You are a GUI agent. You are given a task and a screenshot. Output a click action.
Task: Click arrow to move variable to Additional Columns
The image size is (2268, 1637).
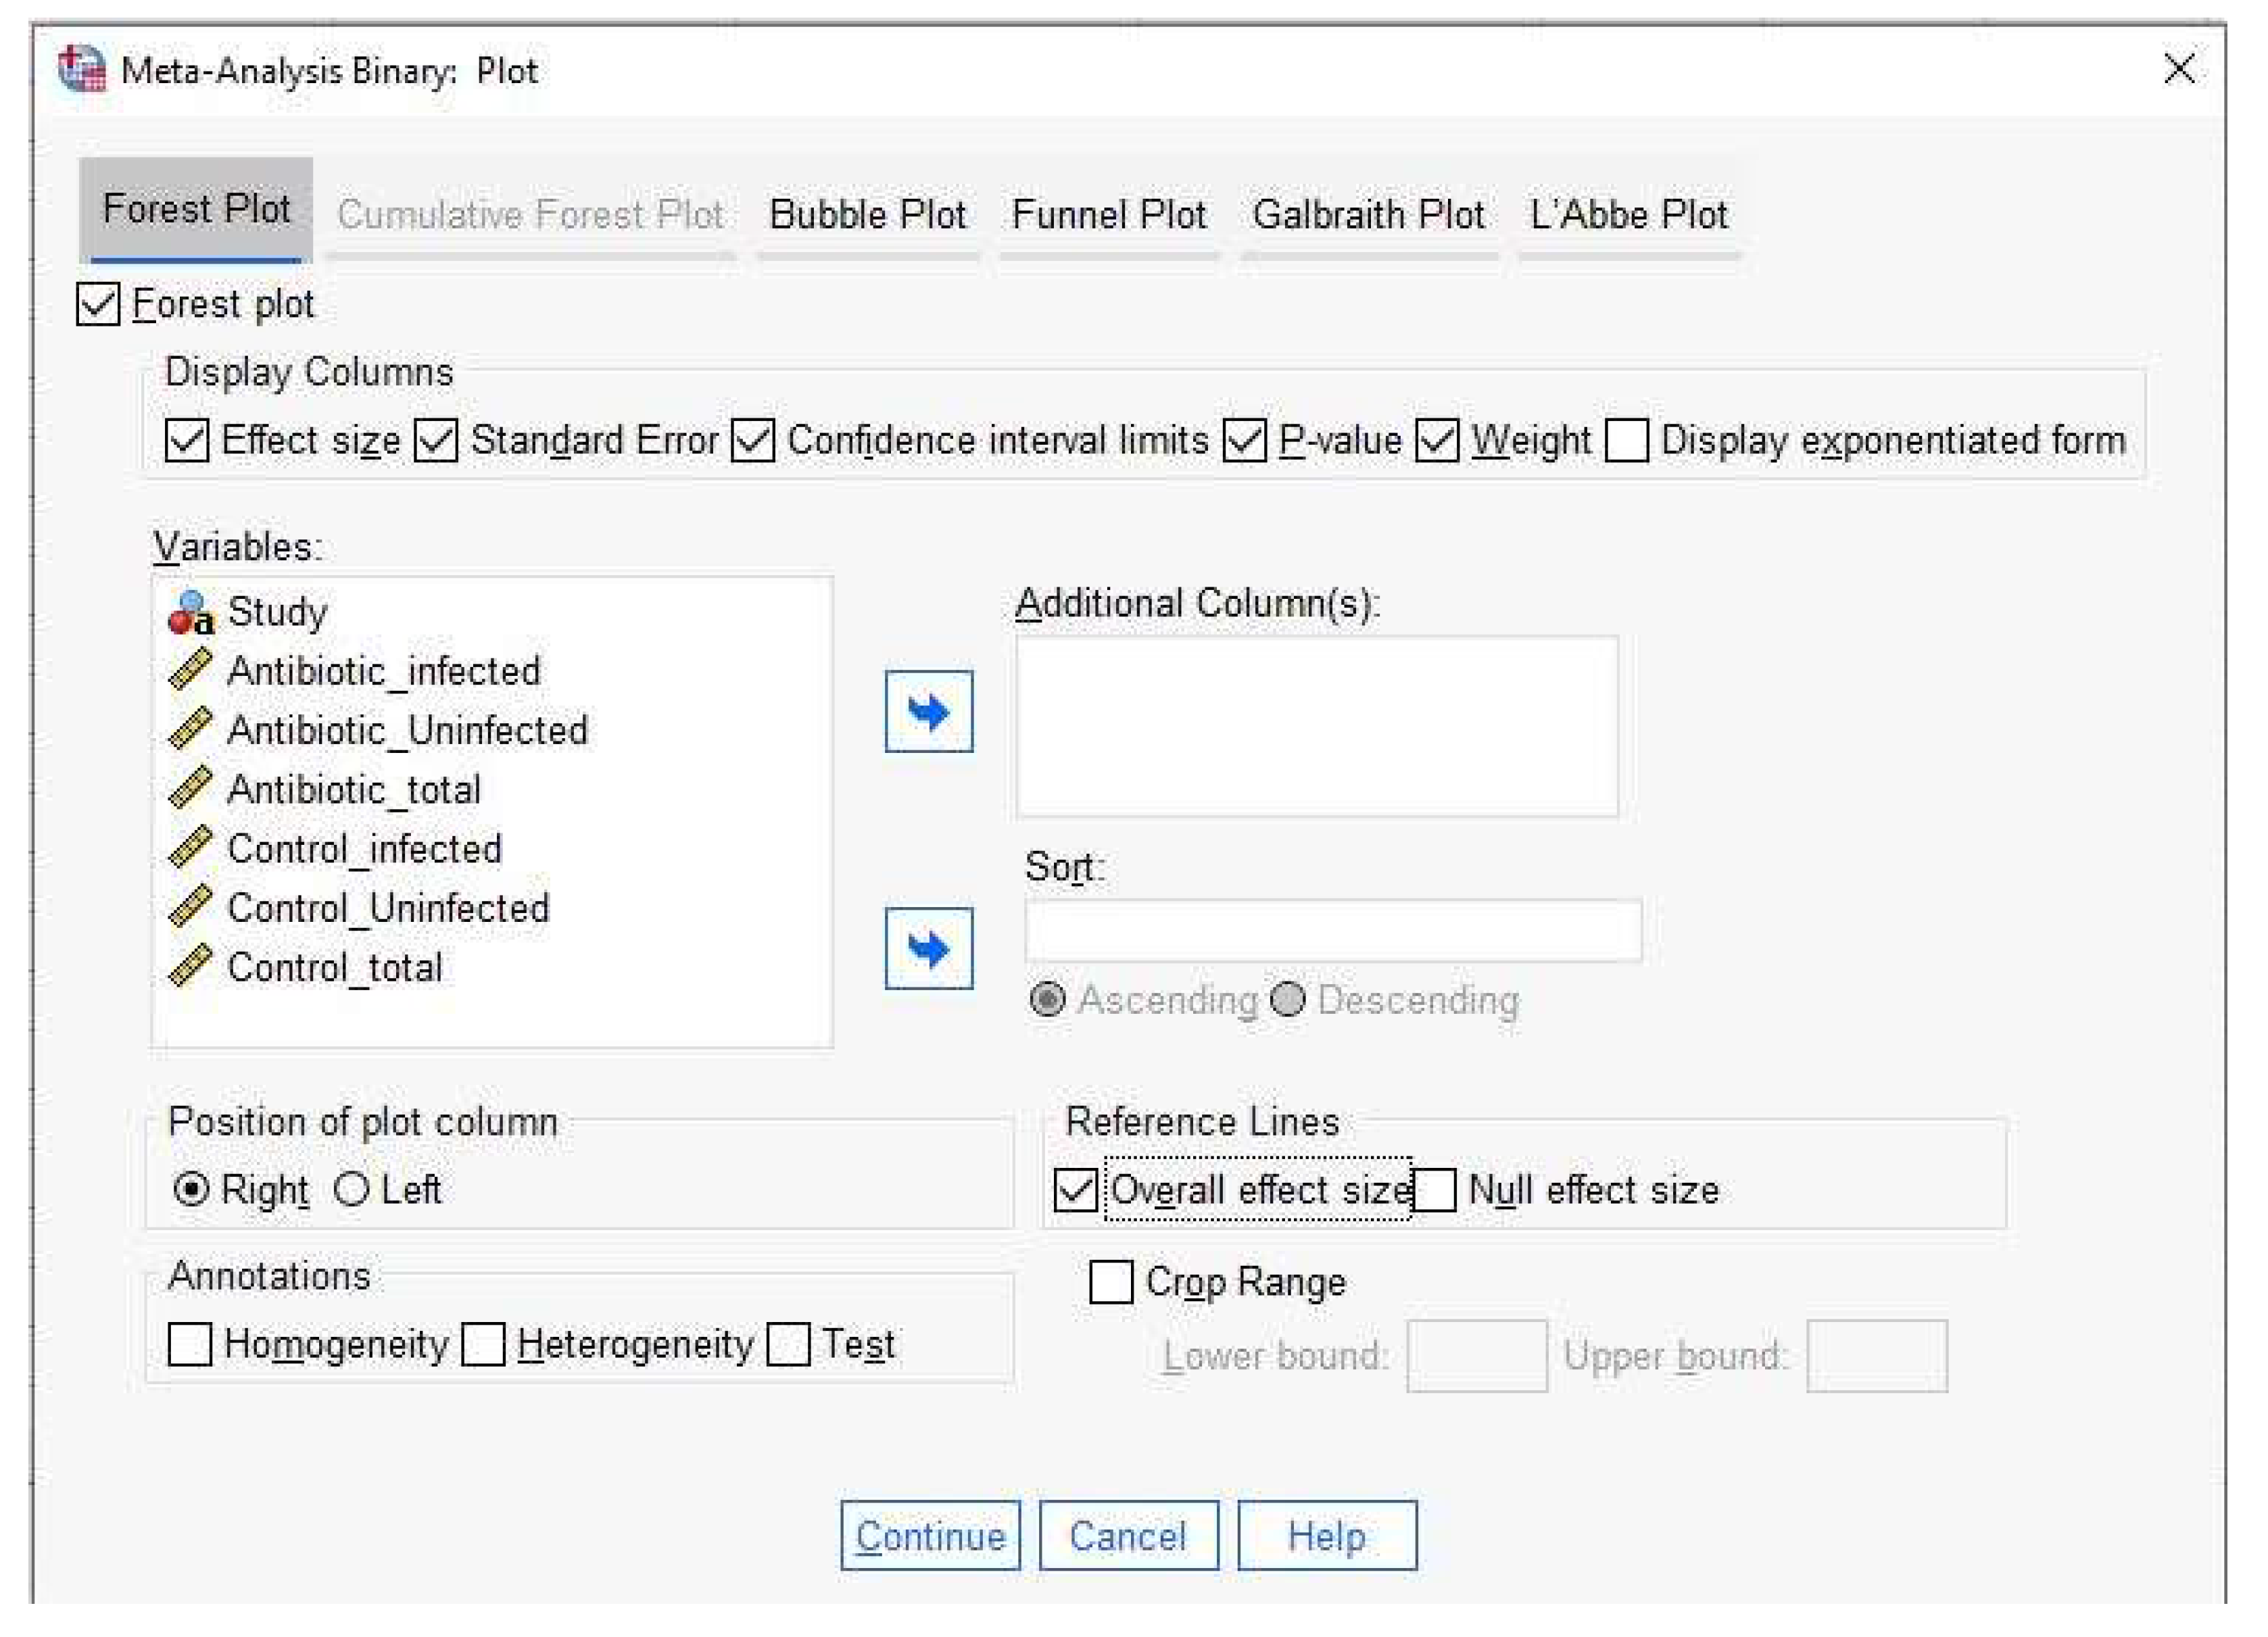pos(928,712)
